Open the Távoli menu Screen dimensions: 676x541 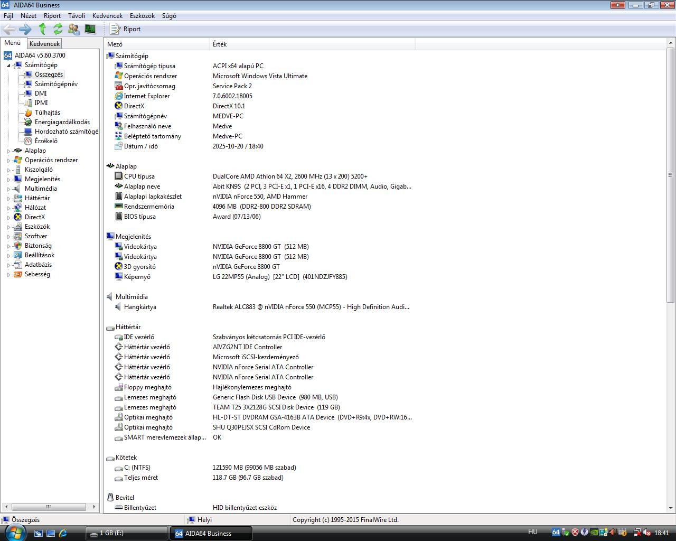pos(77,16)
